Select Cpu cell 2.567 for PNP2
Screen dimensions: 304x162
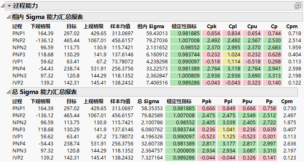pyautogui.click(x=252, y=41)
